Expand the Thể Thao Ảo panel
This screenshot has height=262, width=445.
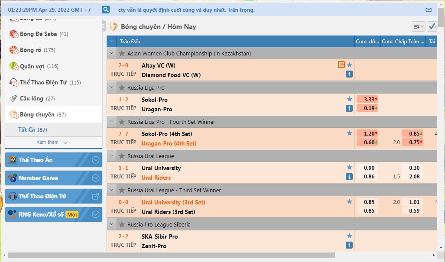click(96, 160)
